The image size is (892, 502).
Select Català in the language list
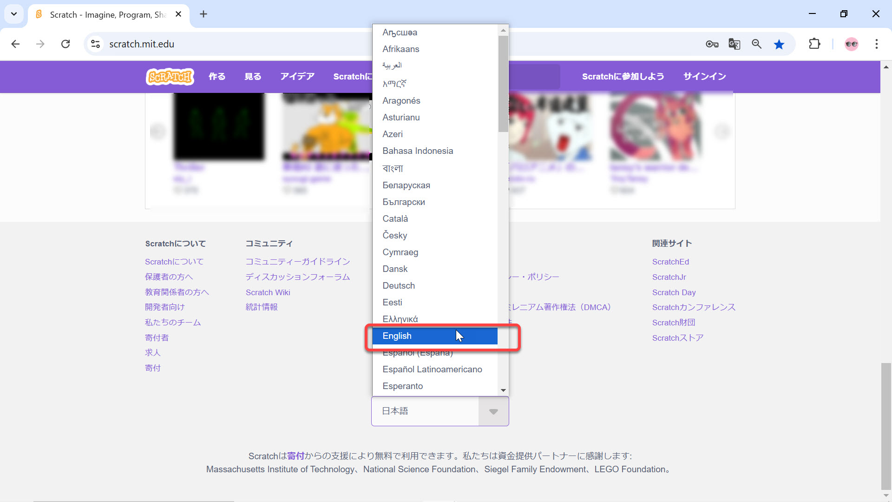[x=435, y=219]
